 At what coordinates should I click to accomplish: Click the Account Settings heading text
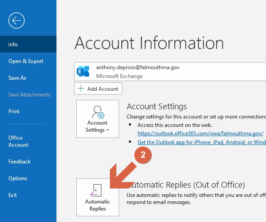[x=157, y=107]
